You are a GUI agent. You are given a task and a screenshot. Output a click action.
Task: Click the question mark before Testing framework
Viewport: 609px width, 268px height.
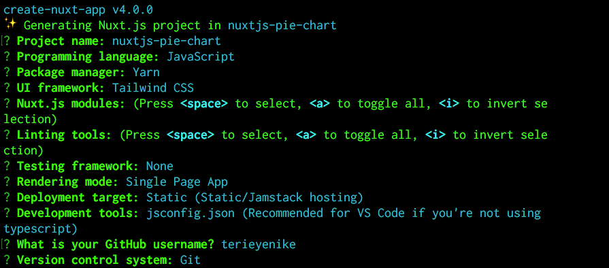point(7,166)
